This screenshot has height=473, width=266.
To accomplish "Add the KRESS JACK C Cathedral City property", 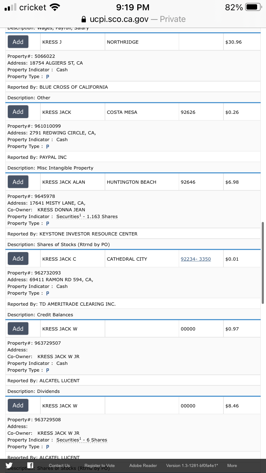I will (x=18, y=258).
